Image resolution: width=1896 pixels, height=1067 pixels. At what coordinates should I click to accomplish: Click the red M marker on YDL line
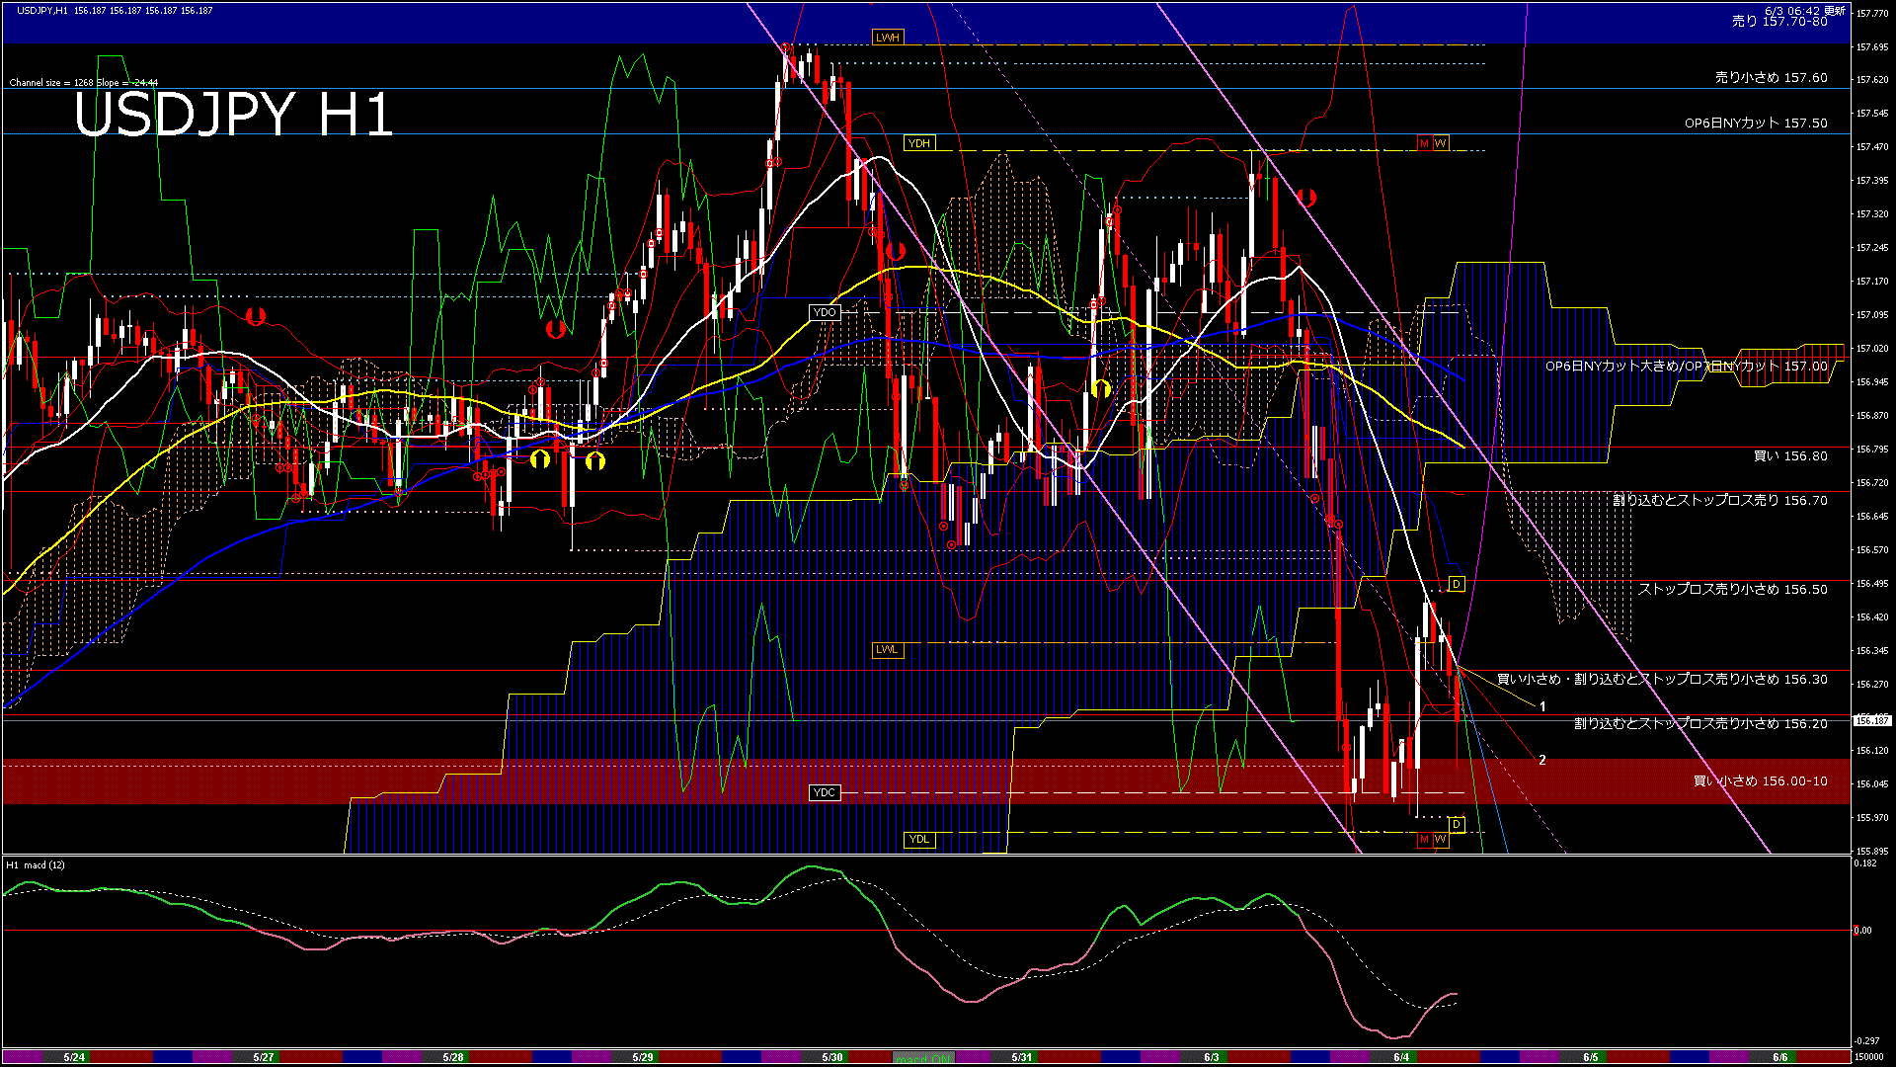point(1425,839)
